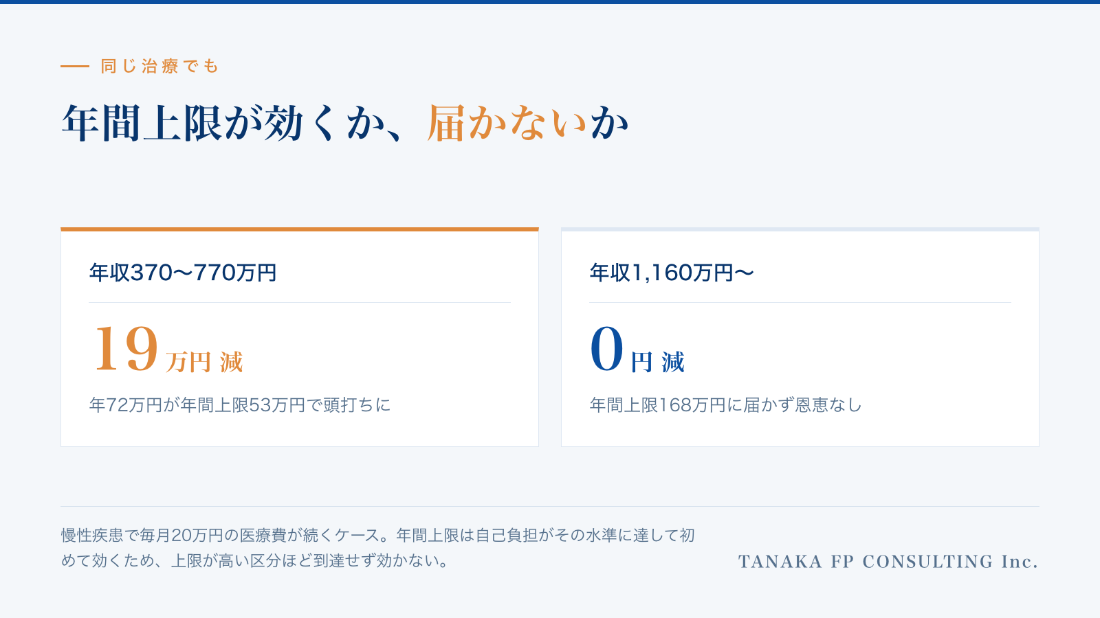Click the orange top border of left card
The width and height of the screenshot is (1100, 618).
(300, 229)
